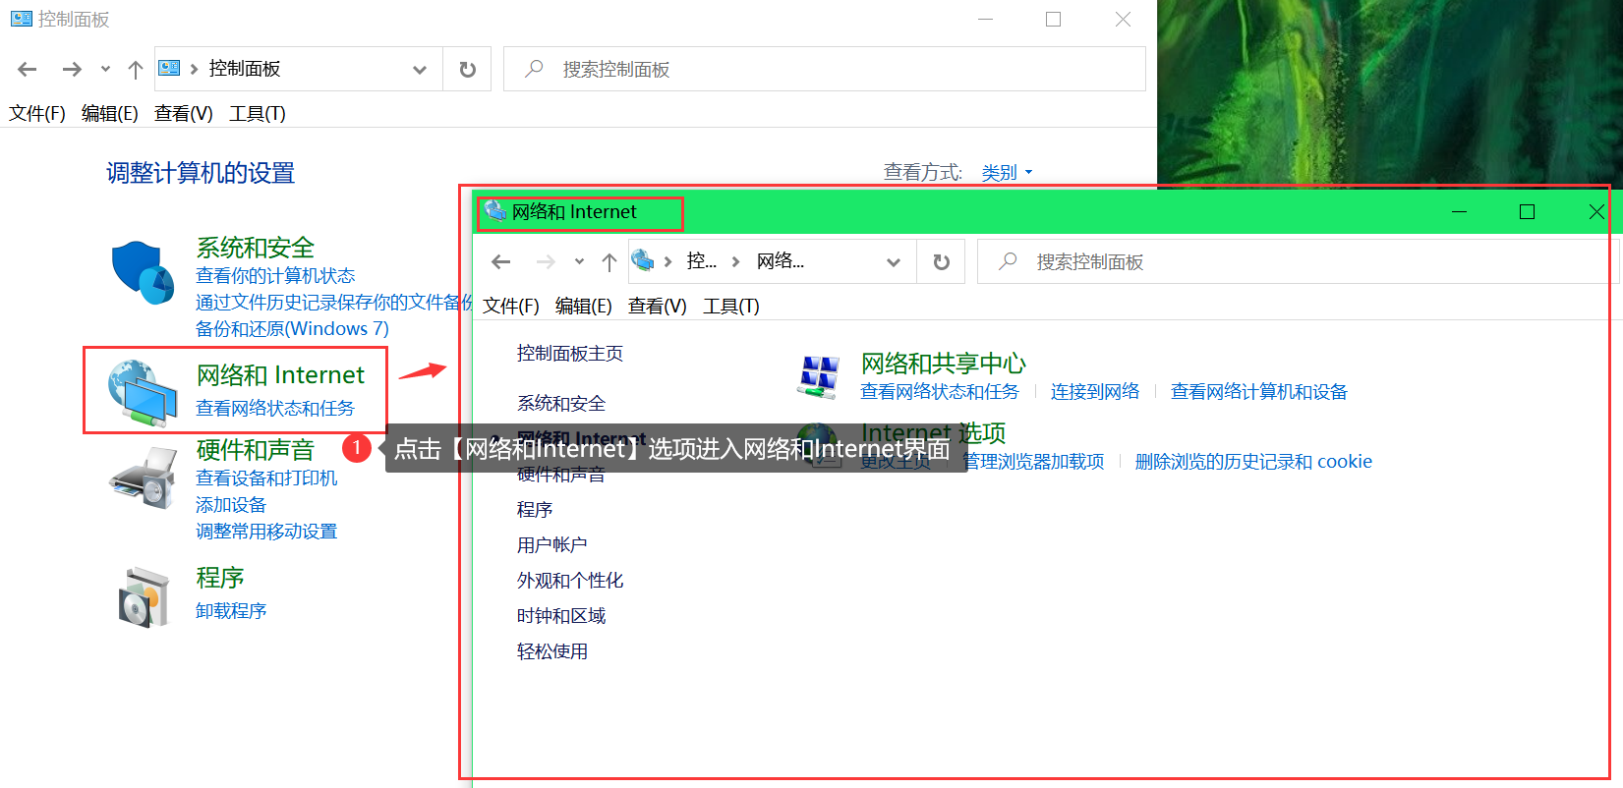
Task: Expand the chevron before 控... in the address bar
Action: pyautogui.click(x=667, y=261)
